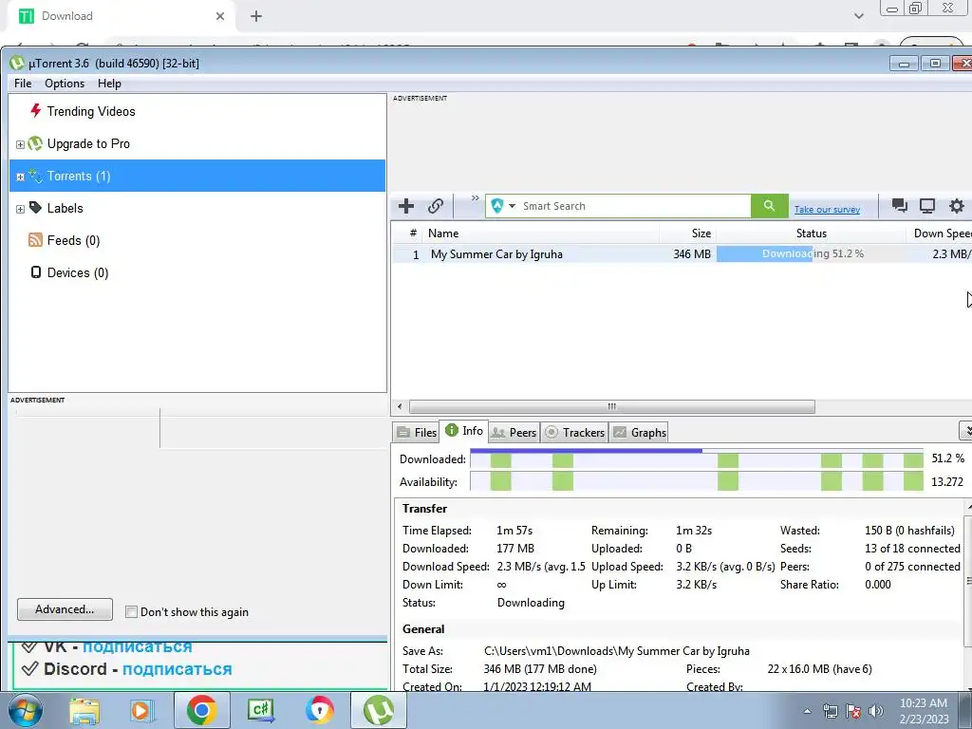
Task: Switch to the Graphs tab
Action: point(640,433)
